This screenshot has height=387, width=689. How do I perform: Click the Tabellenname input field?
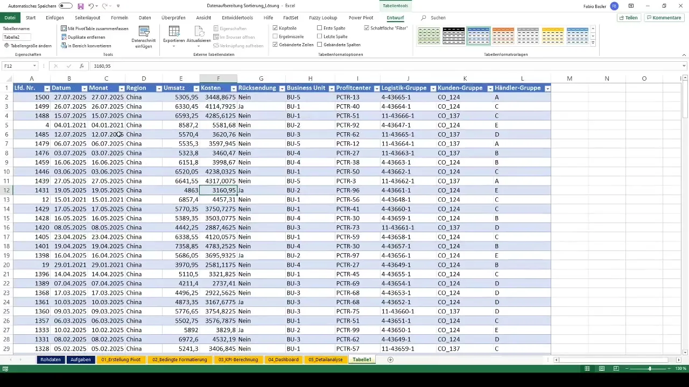(17, 37)
